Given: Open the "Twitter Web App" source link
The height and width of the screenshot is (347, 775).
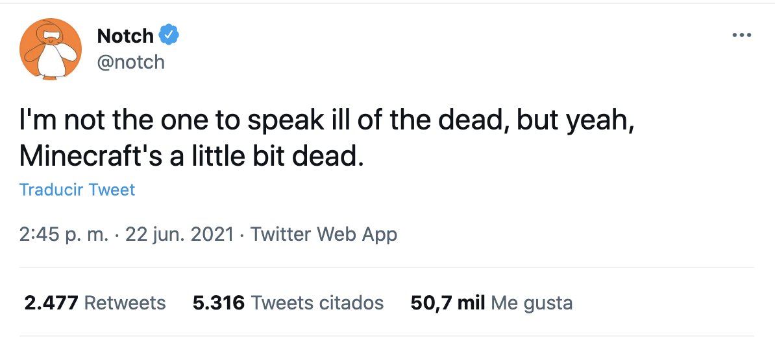Looking at the screenshot, I should pos(323,234).
